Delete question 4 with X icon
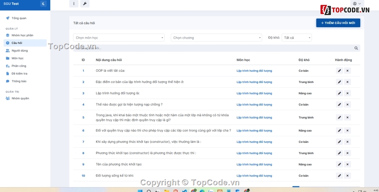 coord(347,105)
